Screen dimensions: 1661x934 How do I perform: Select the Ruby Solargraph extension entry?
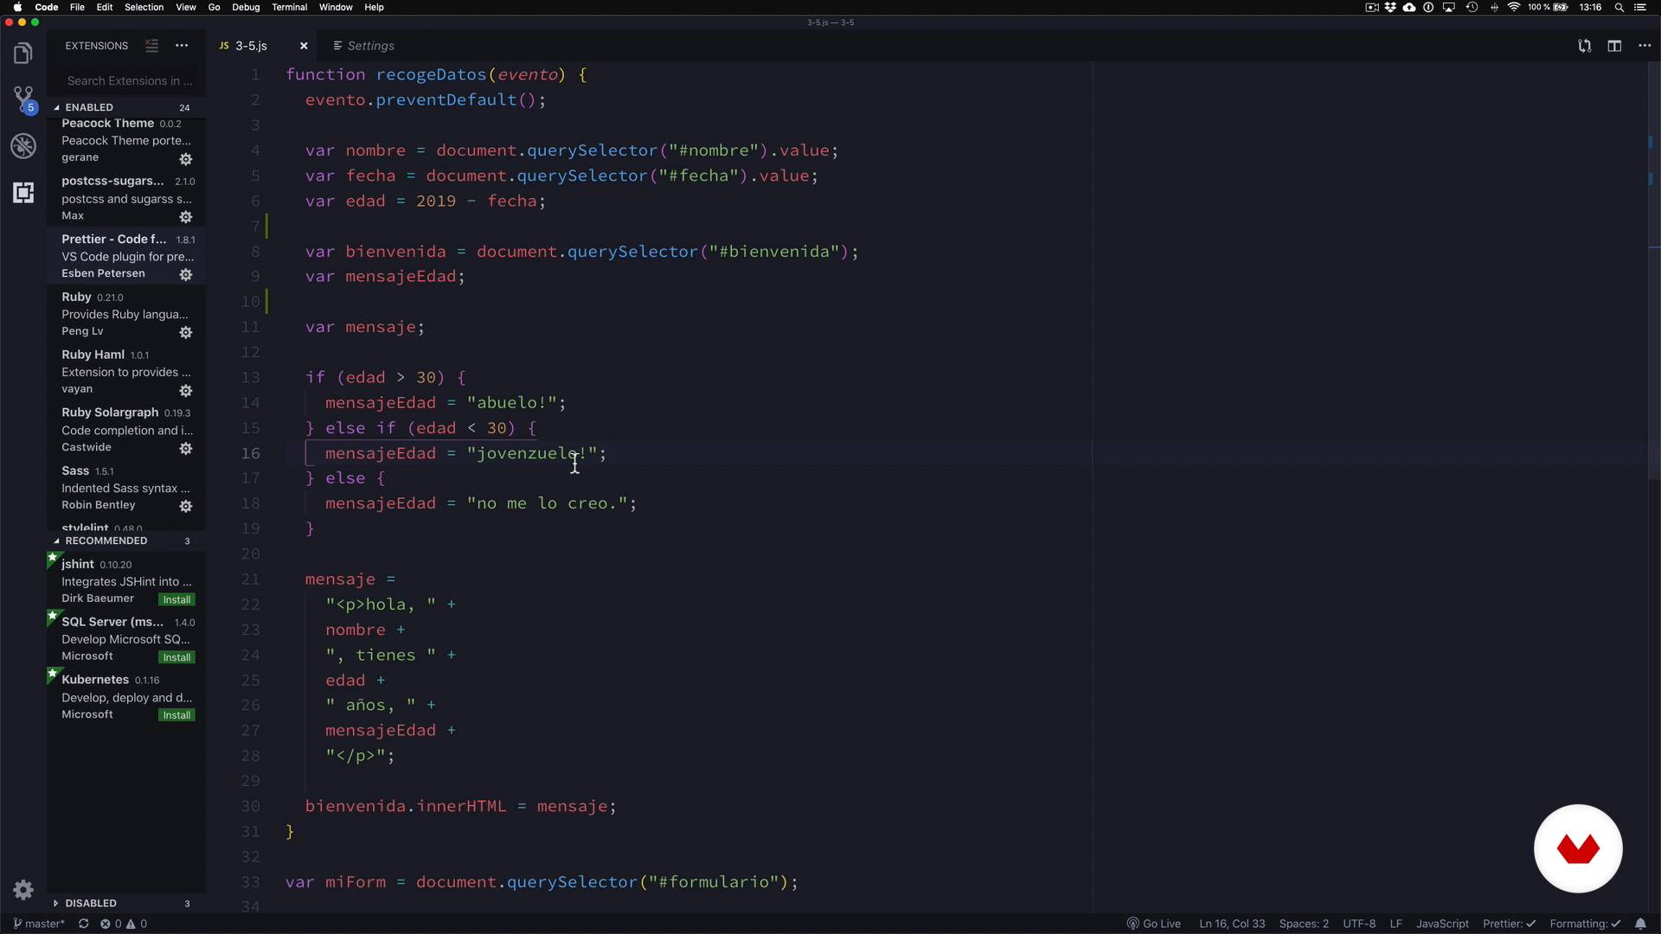[126, 430]
